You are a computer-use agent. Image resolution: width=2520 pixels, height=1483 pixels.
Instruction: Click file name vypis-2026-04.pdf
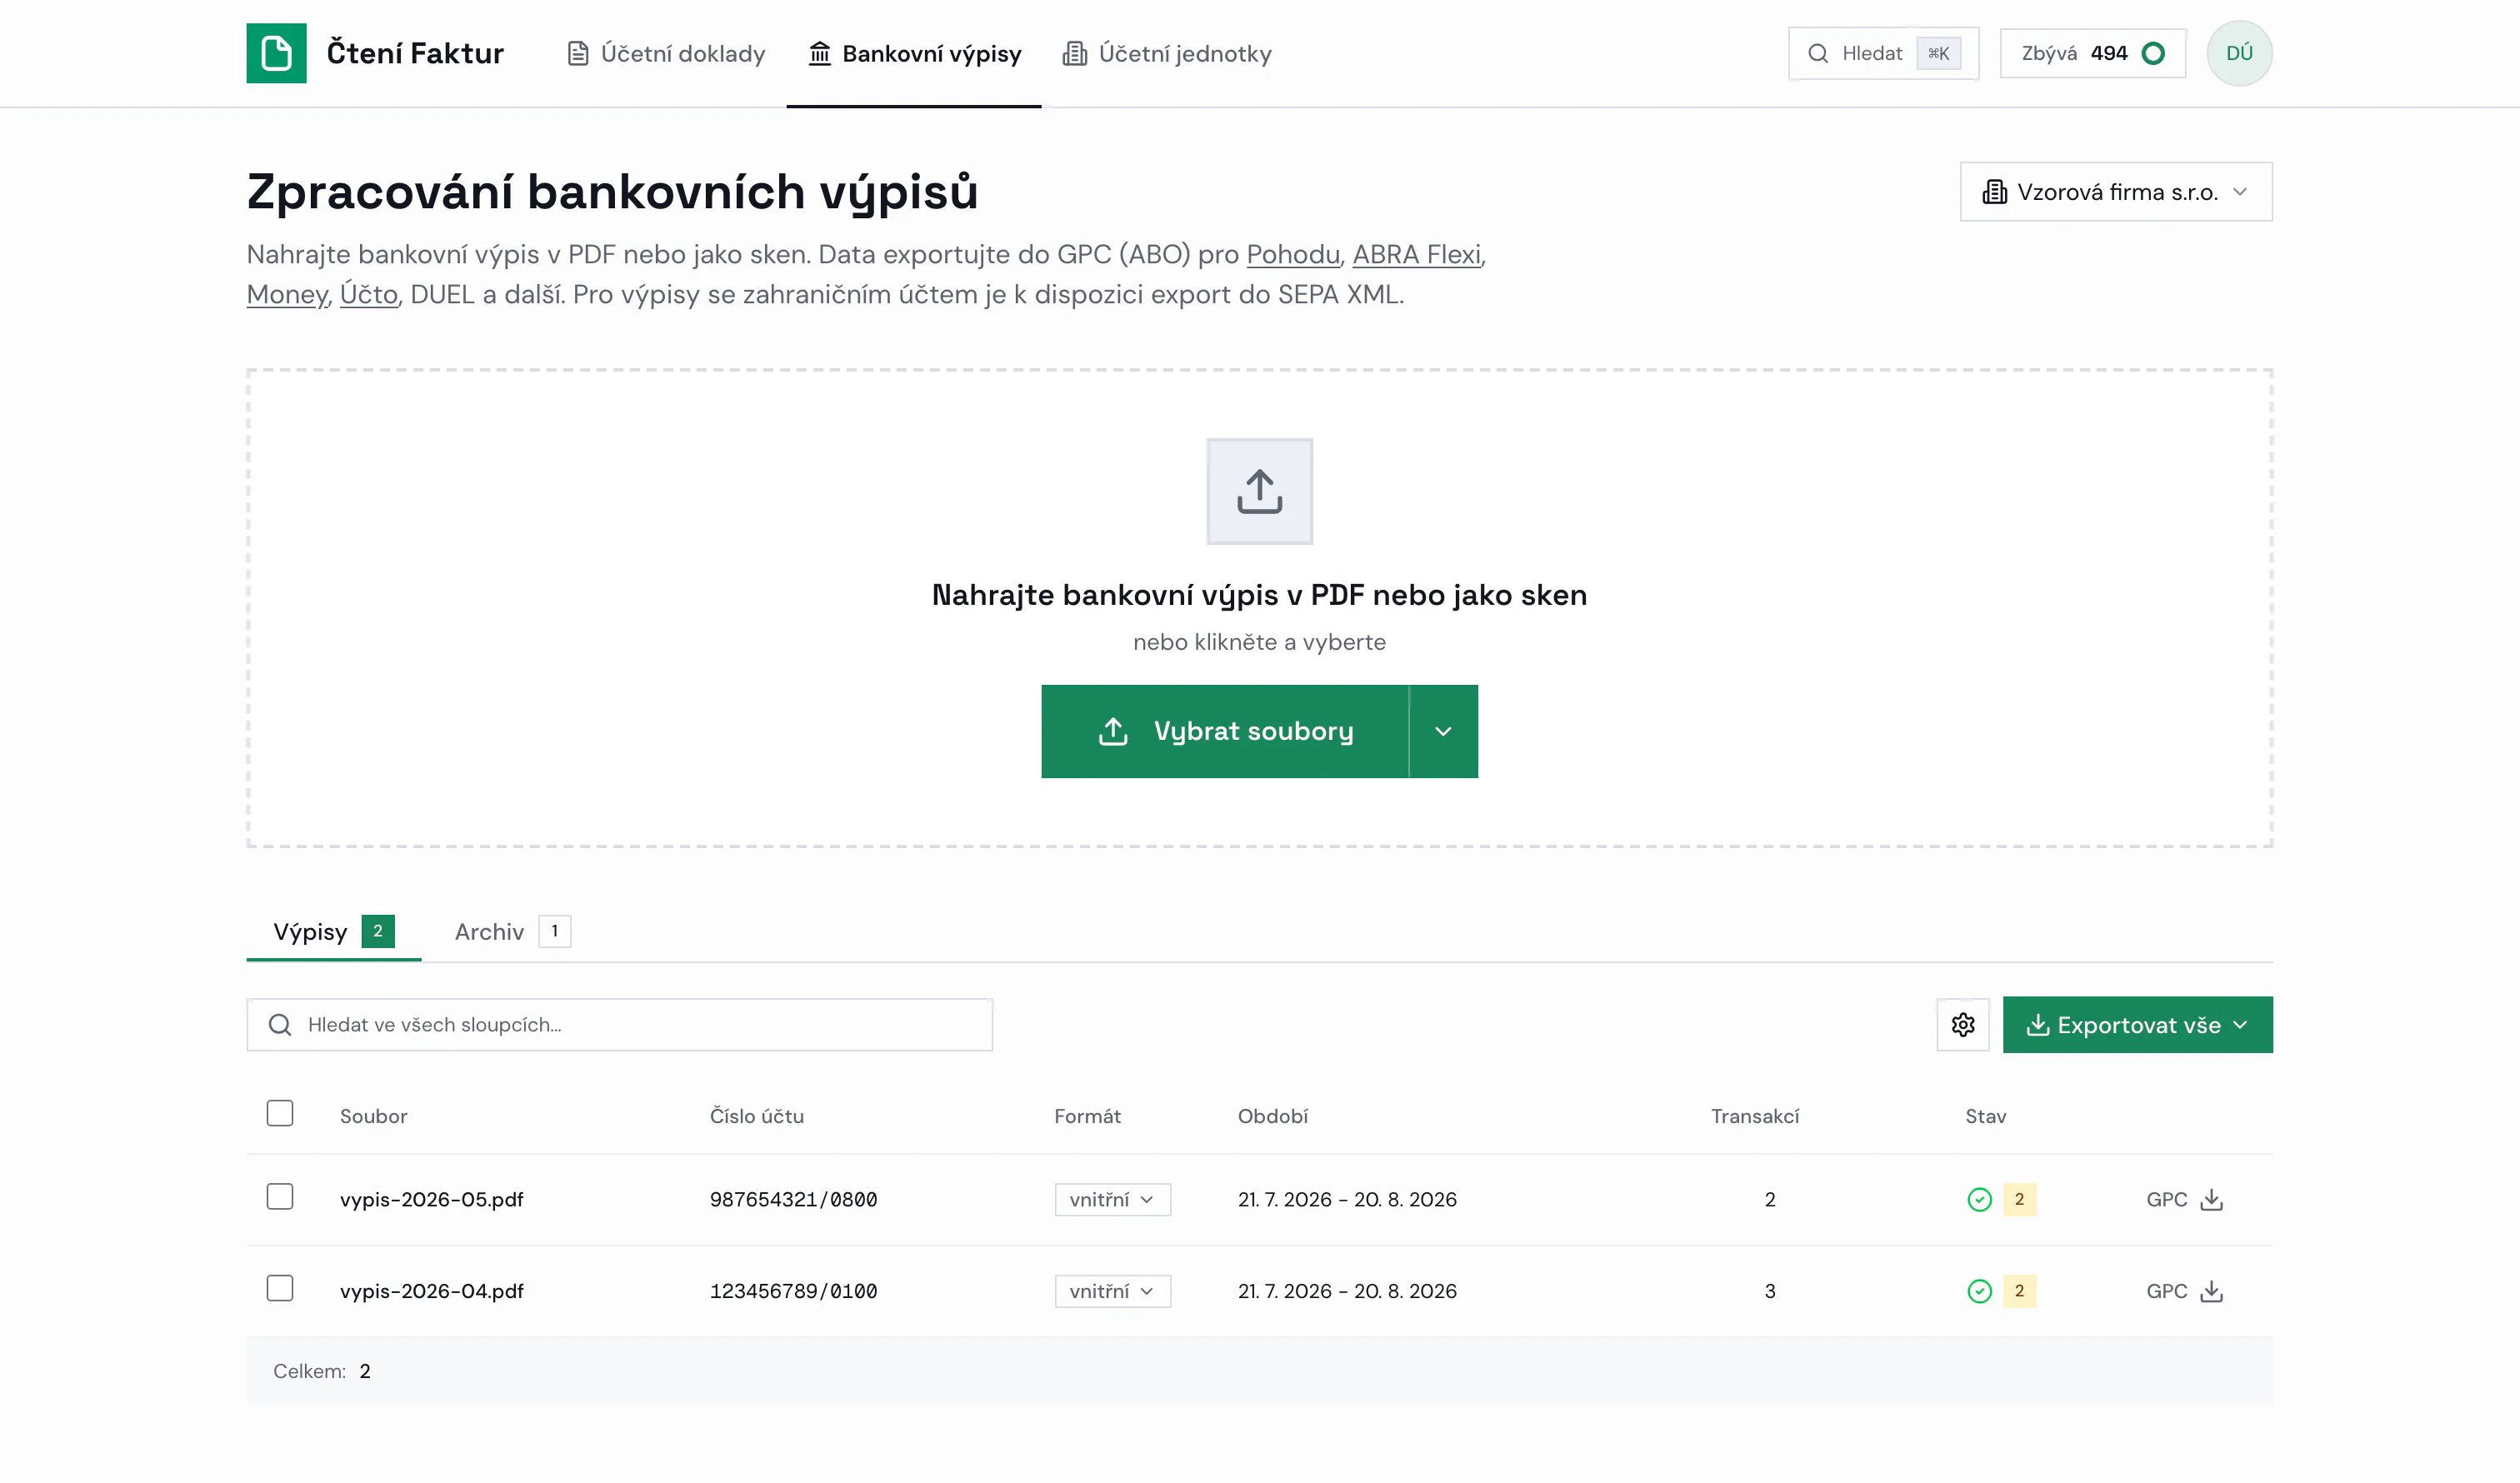tap(431, 1291)
